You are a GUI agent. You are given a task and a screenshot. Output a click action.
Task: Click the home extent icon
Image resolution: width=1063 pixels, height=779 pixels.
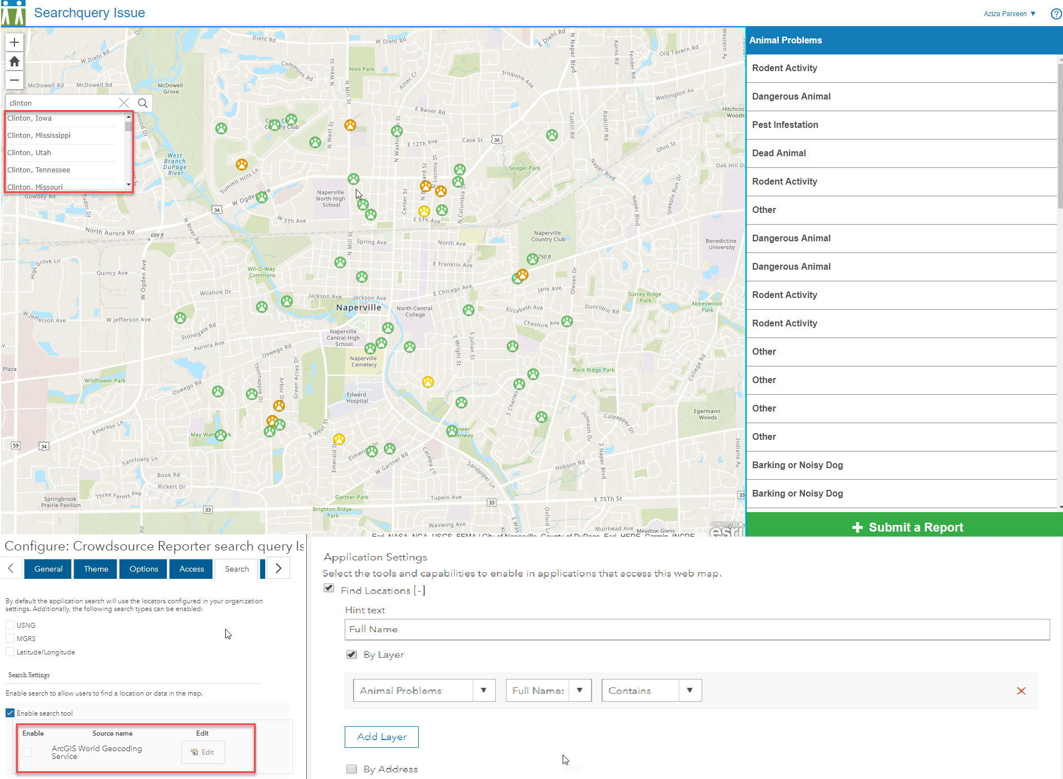[14, 61]
